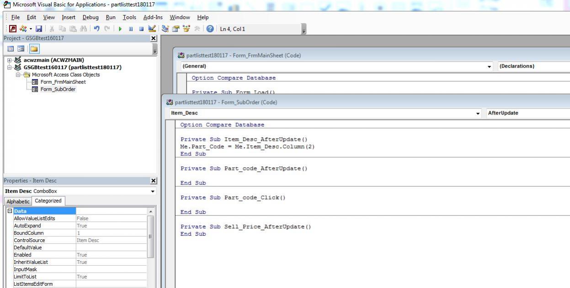This screenshot has height=288, width=570.
Task: Close the Properties pane
Action: click(154, 180)
